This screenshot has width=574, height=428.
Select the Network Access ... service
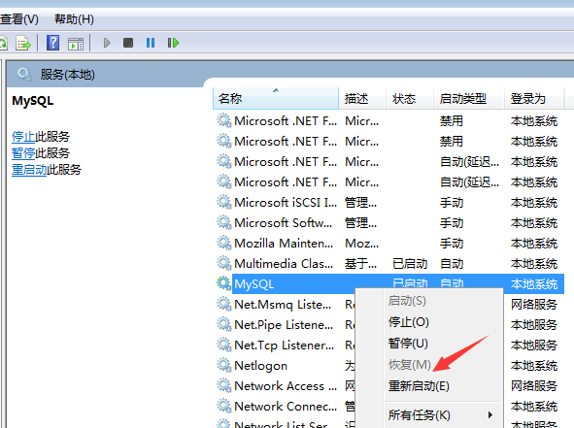click(286, 386)
